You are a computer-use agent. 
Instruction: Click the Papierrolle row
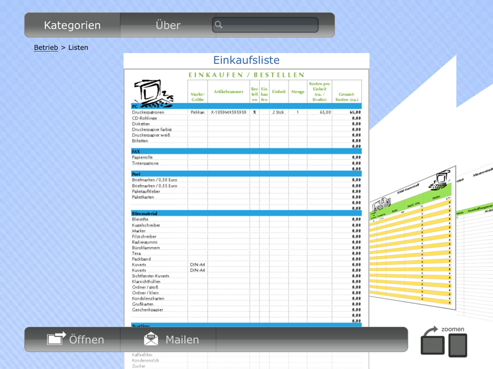point(246,157)
